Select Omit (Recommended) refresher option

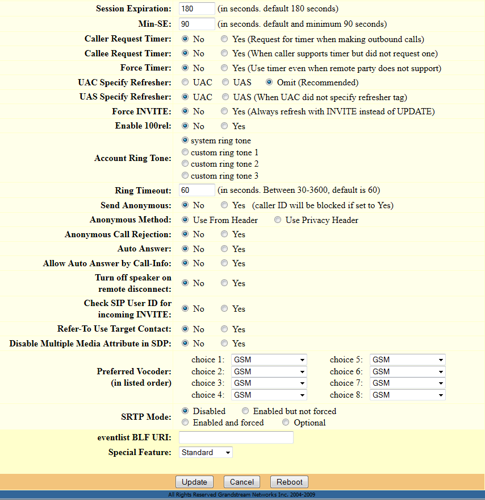[x=269, y=82]
